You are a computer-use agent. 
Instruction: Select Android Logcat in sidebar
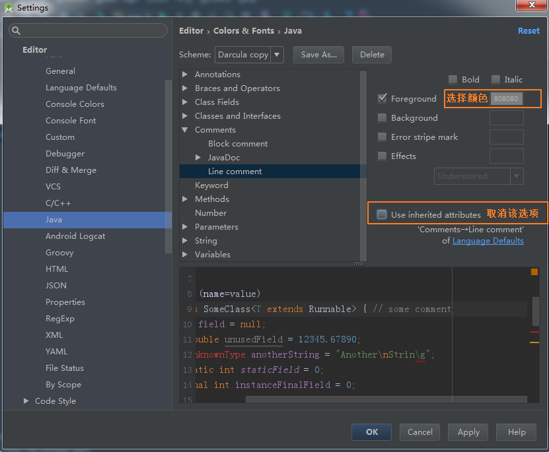click(75, 236)
